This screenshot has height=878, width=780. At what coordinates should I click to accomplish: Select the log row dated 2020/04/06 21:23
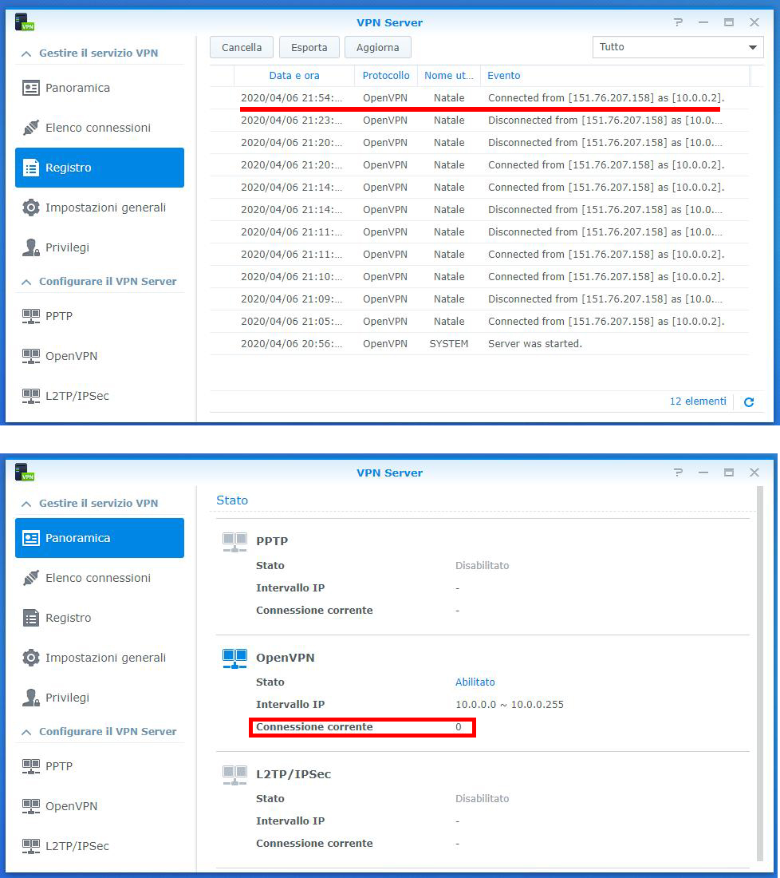(479, 121)
